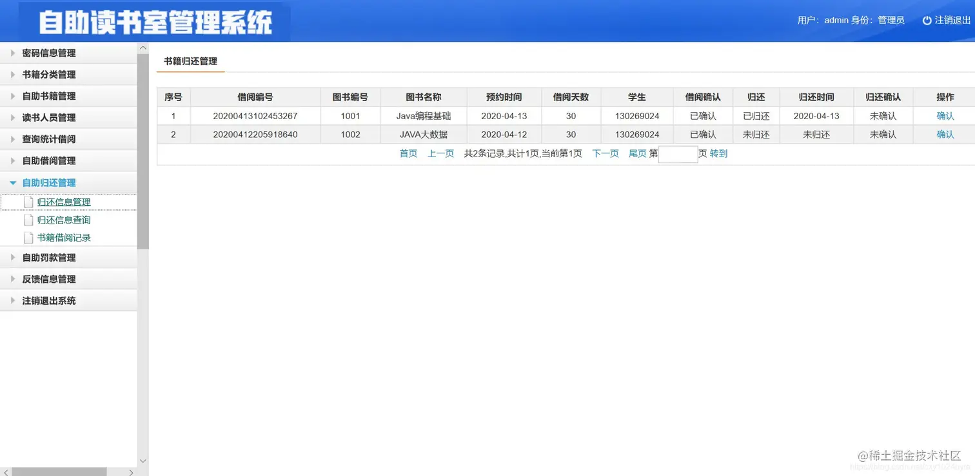Screen dimensions: 975x476
Task: Click the document icon beside 归还信息查询
Action: 28,220
